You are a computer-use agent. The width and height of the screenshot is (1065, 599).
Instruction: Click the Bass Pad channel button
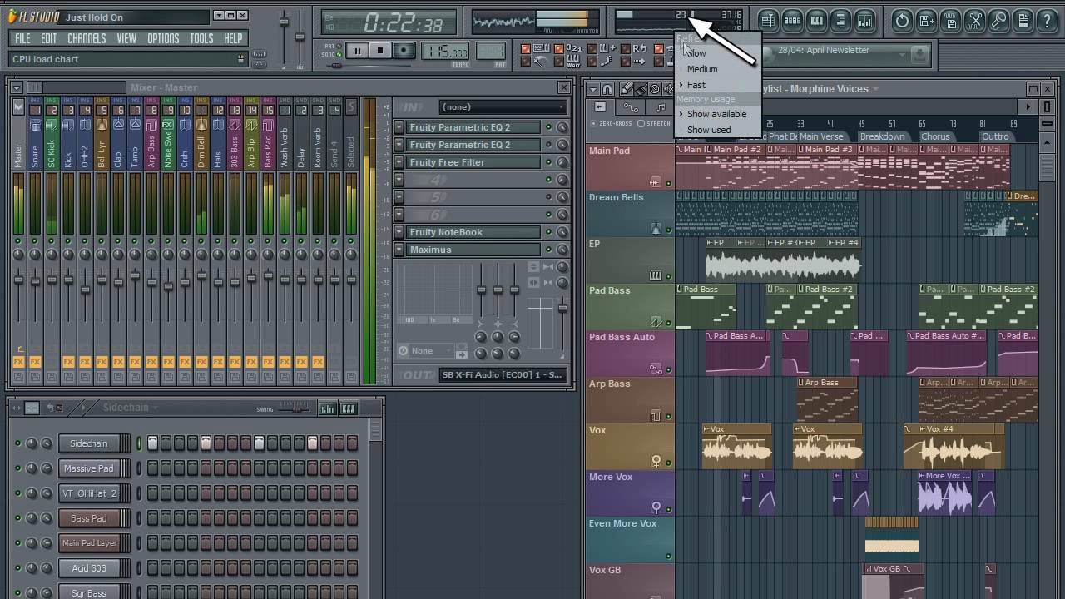[x=89, y=518]
